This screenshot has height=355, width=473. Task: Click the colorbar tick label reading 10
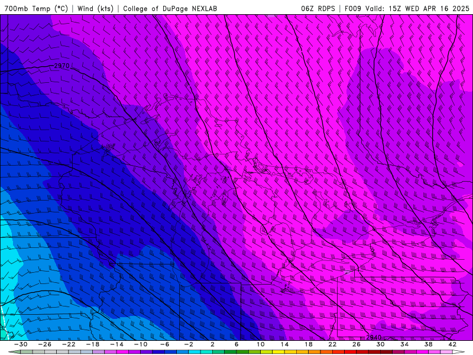[261, 344]
